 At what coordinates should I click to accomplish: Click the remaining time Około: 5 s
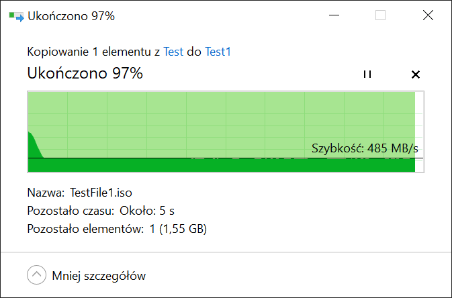(x=147, y=211)
